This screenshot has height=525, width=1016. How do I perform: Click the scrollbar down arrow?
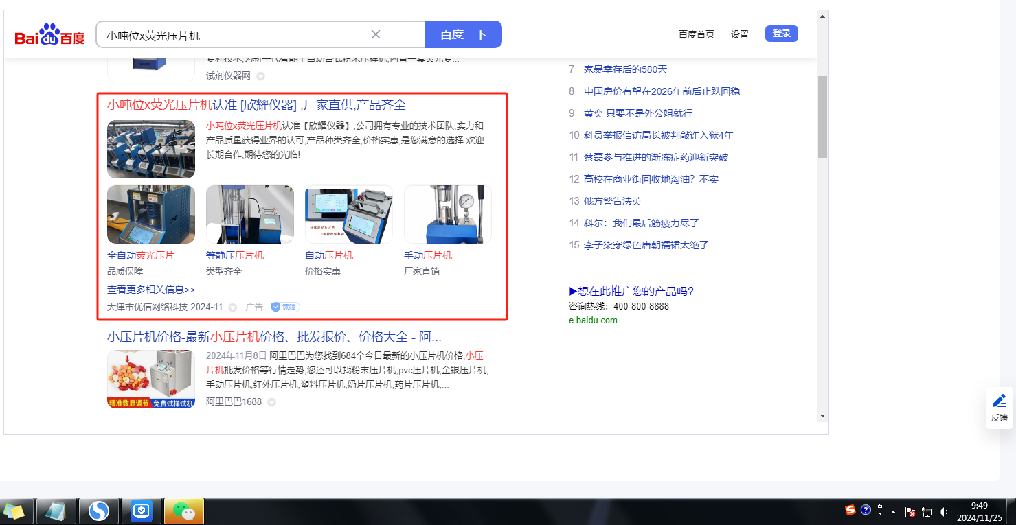[822, 416]
